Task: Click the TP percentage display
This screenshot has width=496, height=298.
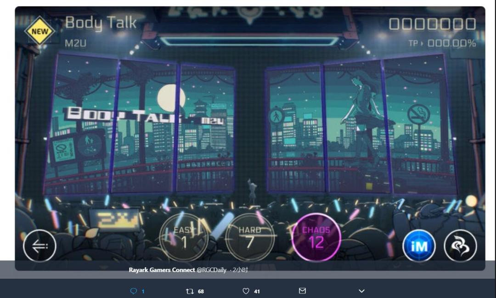Action: click(442, 43)
